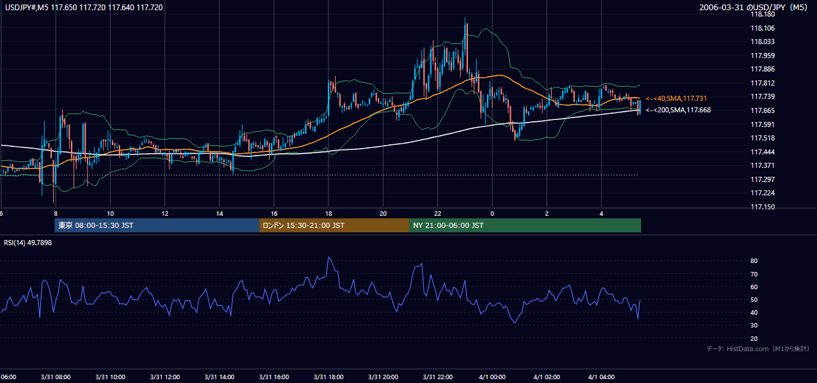Click the 4/1 02:00 bottom time label
The width and height of the screenshot is (817, 383).
tap(547, 377)
